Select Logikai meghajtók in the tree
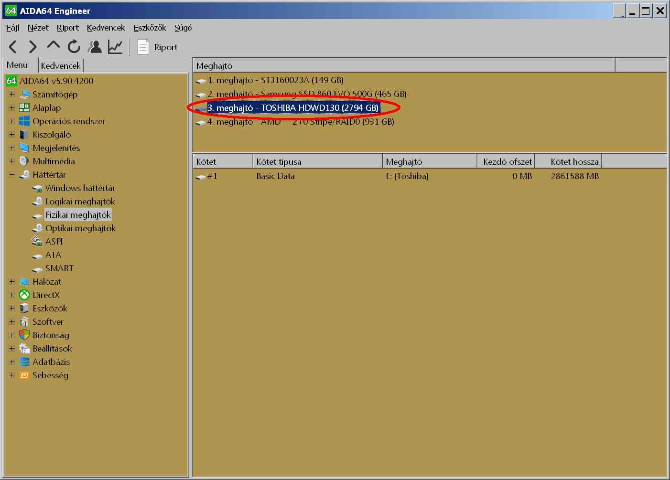This screenshot has width=670, height=480. point(80,201)
